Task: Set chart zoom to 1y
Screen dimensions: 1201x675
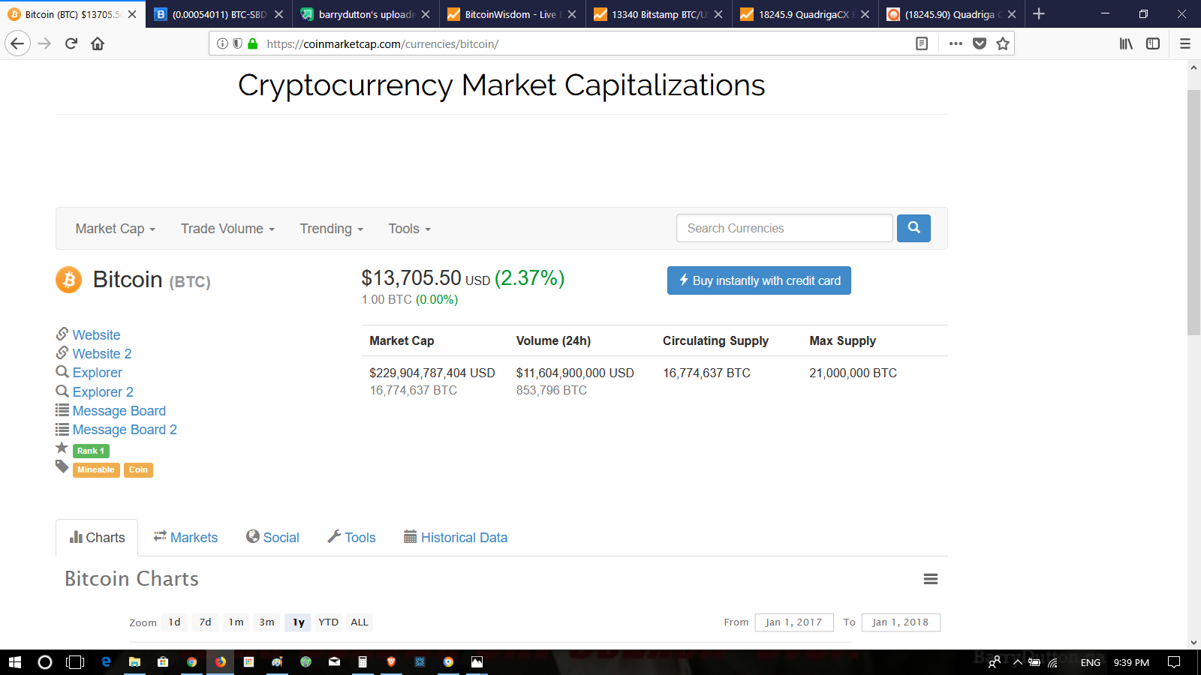Action: click(298, 622)
